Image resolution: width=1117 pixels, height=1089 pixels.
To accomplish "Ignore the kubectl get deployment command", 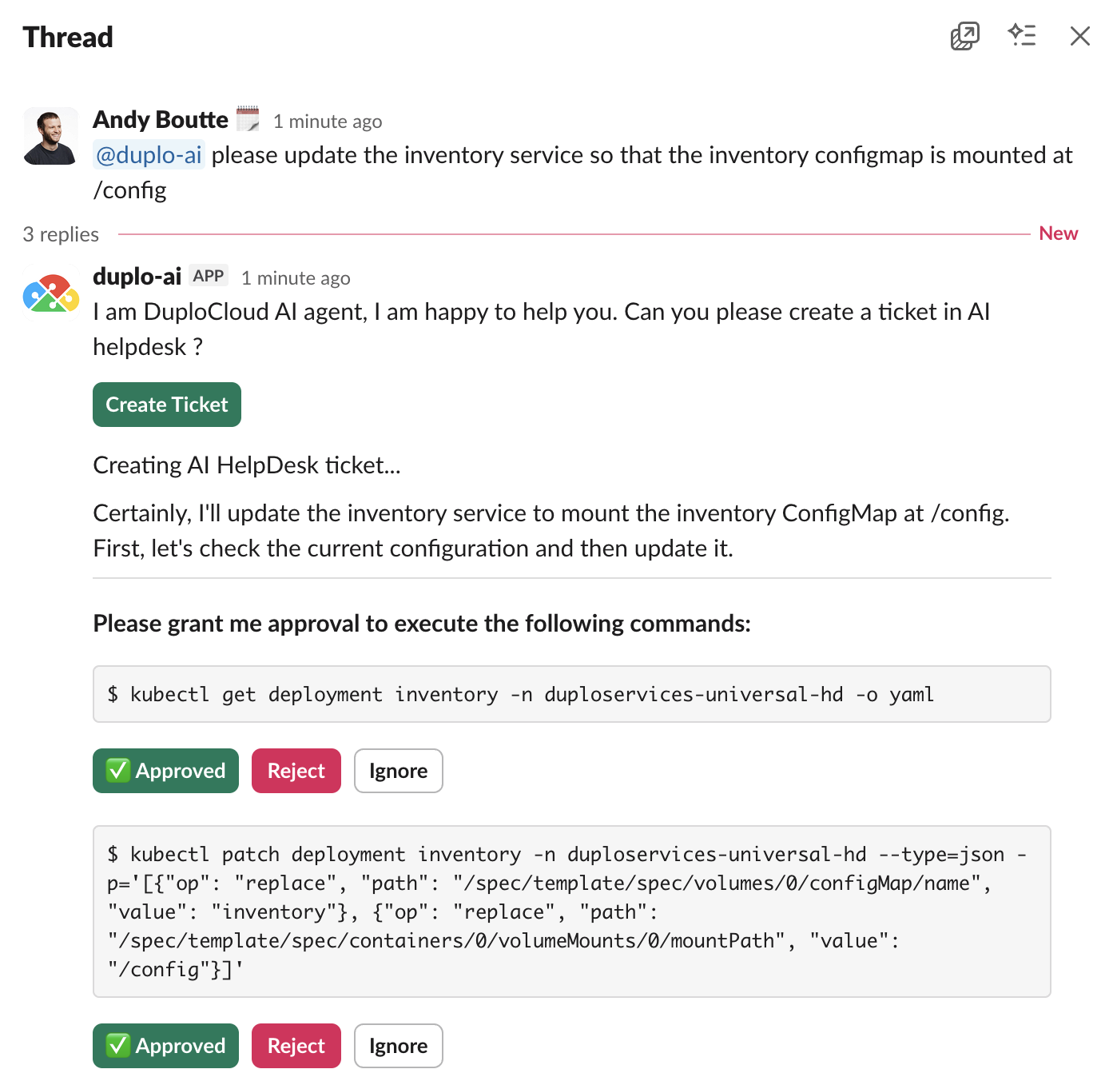I will [x=398, y=771].
